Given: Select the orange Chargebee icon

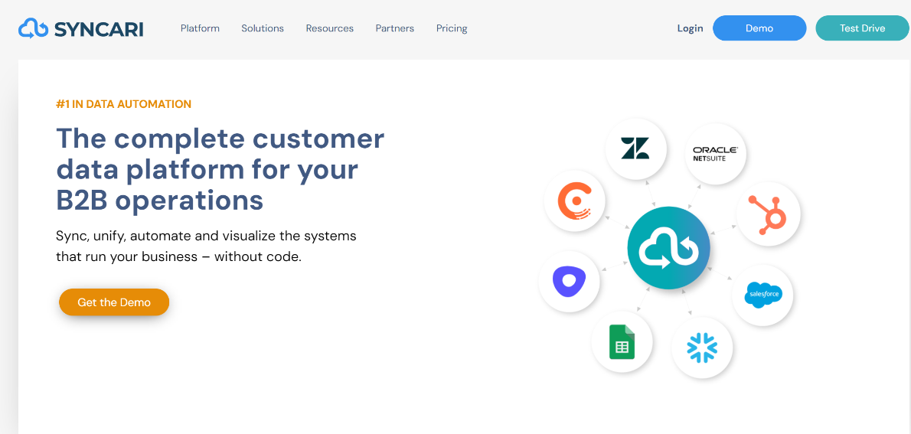Looking at the screenshot, I should click(575, 201).
